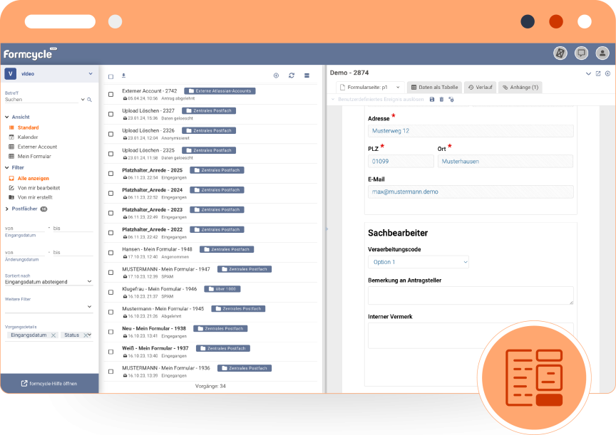This screenshot has height=435, width=616.
Task: Click the Bemerkung an Antragsteller text field
Action: point(471,295)
